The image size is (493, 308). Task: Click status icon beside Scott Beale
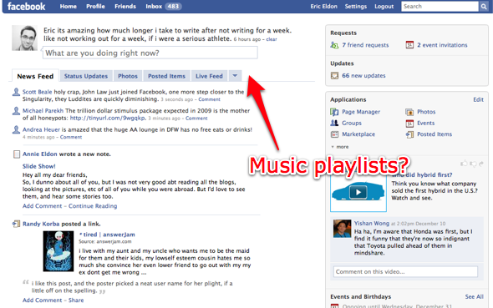(x=16, y=92)
